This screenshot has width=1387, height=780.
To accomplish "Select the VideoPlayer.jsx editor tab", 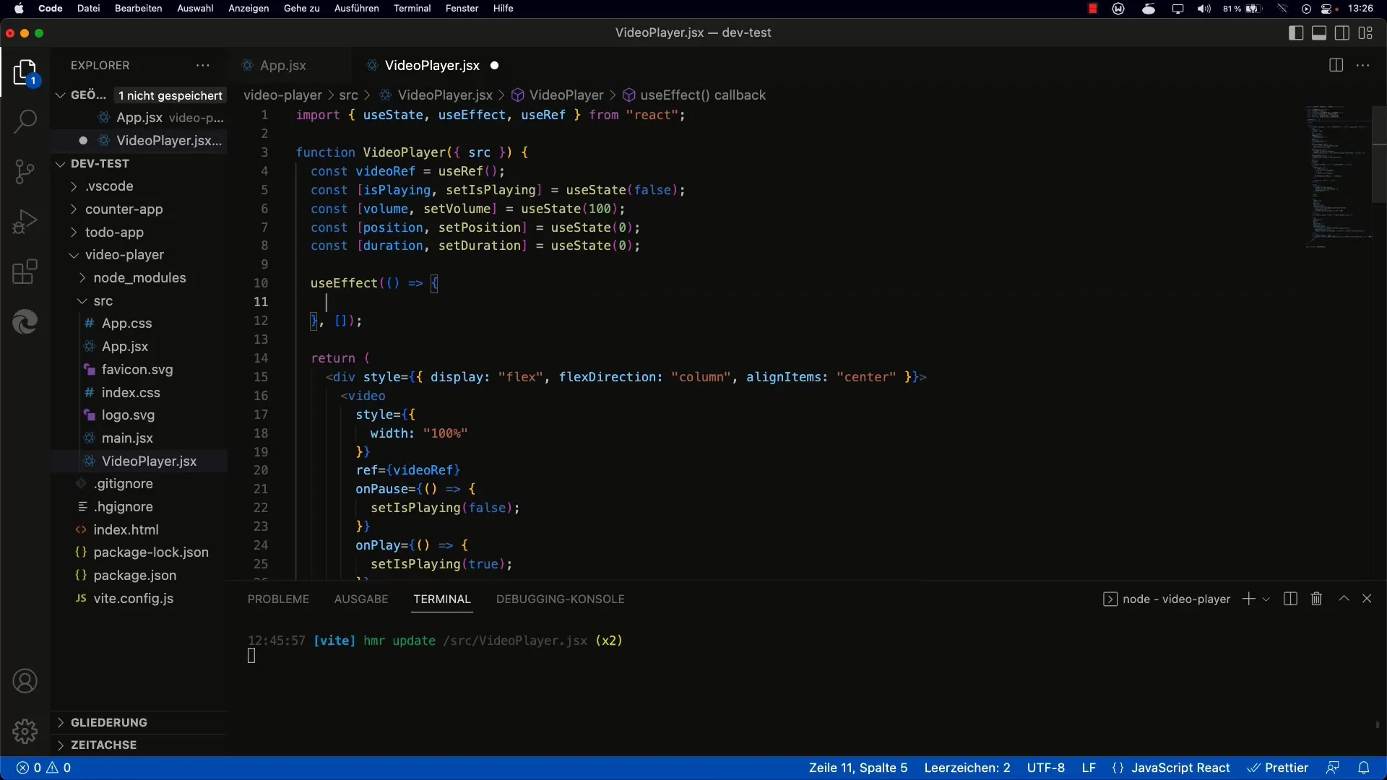I will (x=431, y=65).
